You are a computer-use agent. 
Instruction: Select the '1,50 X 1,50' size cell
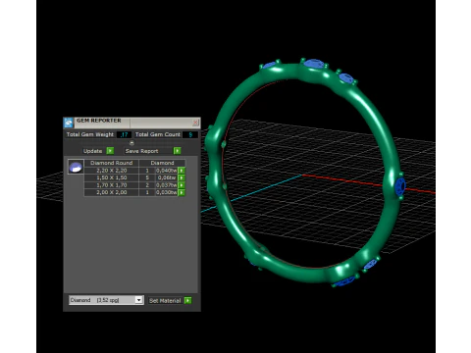112,177
